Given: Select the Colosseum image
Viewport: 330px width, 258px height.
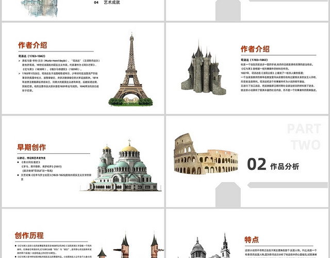Looking at the screenshot, I should [206, 154].
